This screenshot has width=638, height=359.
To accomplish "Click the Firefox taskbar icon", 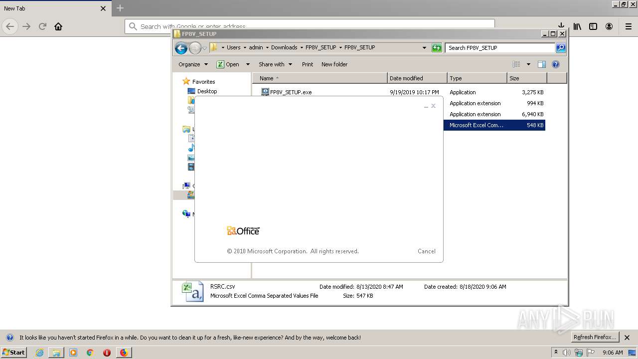I will coord(124,353).
